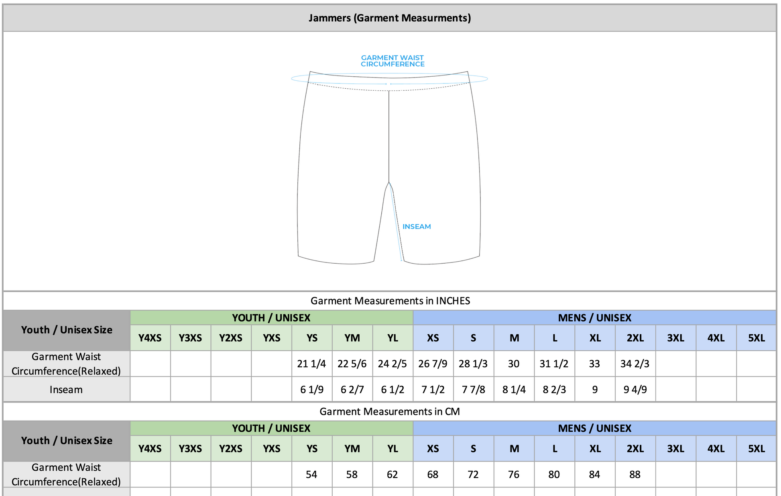The height and width of the screenshot is (496, 781).
Task: Select the 88 cm waist cell
Action: 635,474
